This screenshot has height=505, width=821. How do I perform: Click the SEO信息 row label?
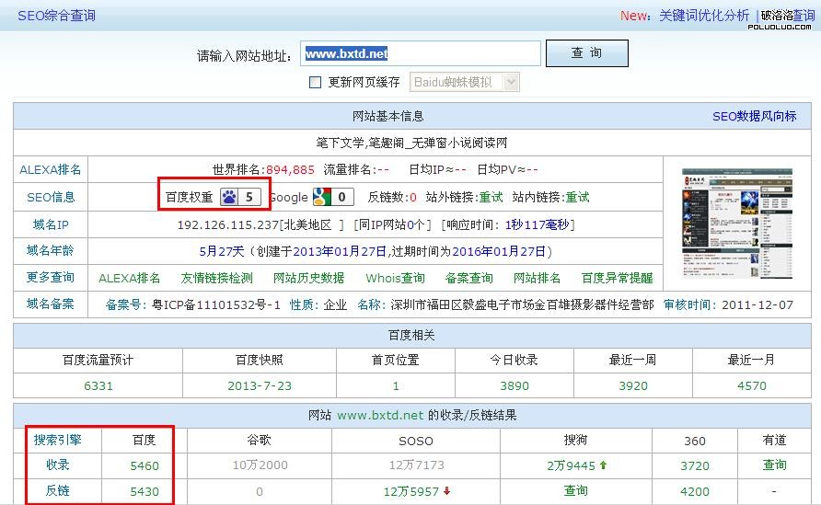tap(51, 197)
